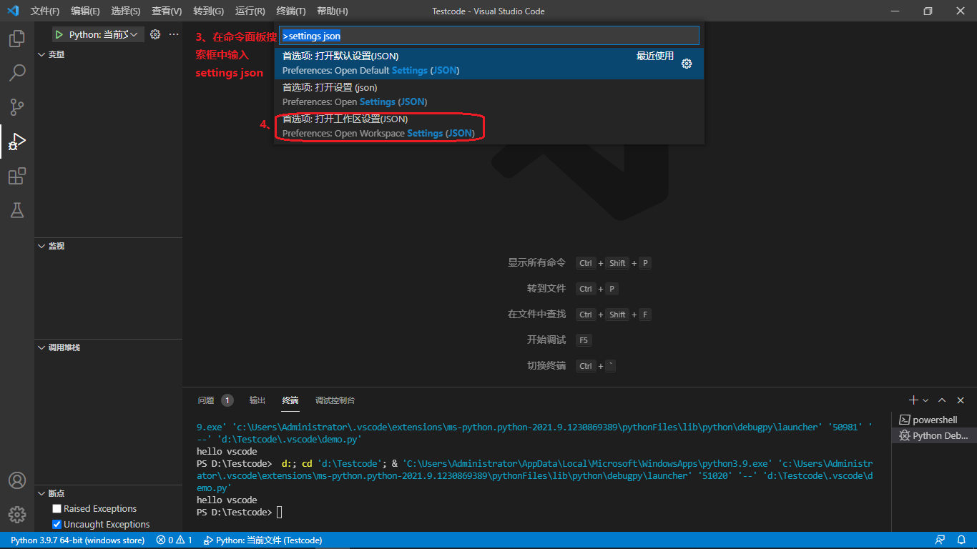977x549 pixels.
Task: Click terminal prompt PS D:\Testcode>
Action: [234, 513]
